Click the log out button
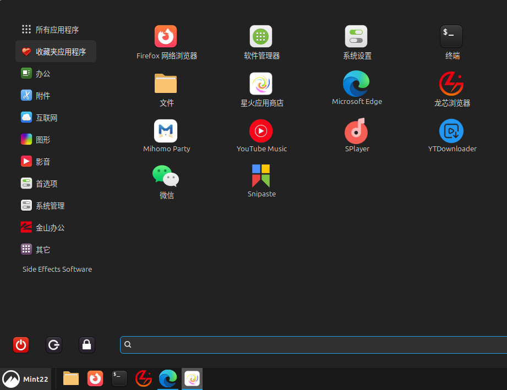Viewport: 507px width, 390px height. (x=54, y=345)
